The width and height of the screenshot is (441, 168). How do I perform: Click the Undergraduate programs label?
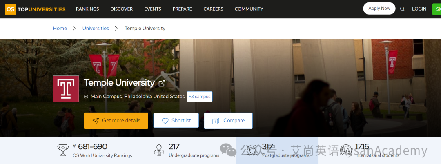194,155
